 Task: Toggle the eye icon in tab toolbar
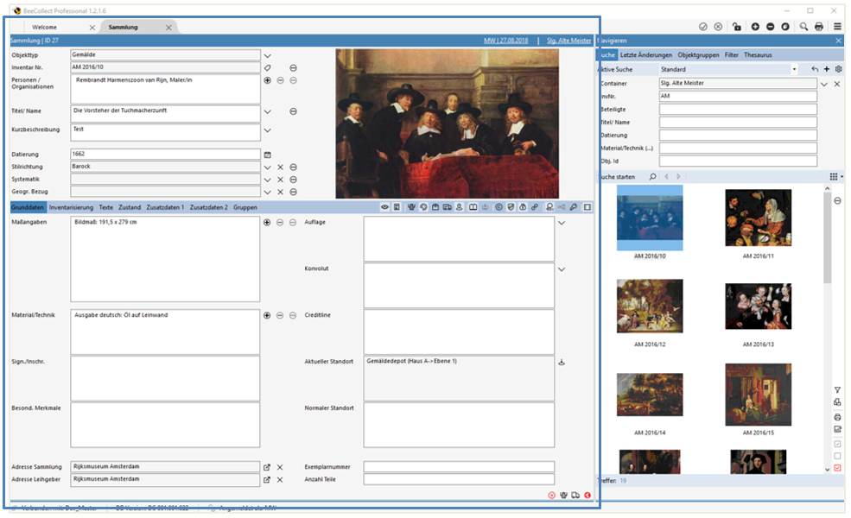click(x=384, y=207)
